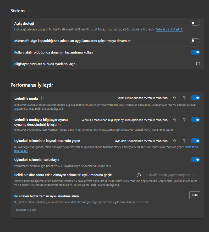The height and width of the screenshot is (232, 209).
Task: Open proxy settings via external link icon
Action: point(198,64)
